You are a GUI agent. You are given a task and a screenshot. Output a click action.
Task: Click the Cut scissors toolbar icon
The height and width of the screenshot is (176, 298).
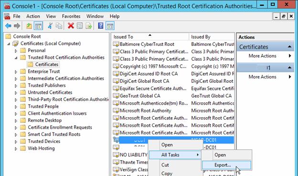click(x=50, y=26)
